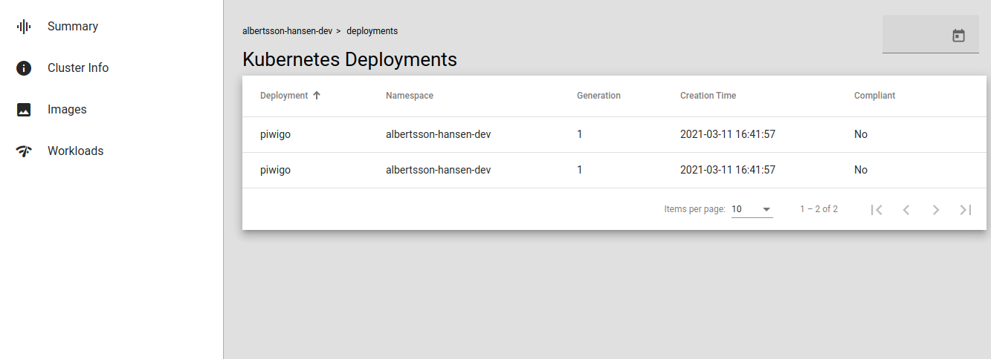Go to the first page of results

[877, 210]
